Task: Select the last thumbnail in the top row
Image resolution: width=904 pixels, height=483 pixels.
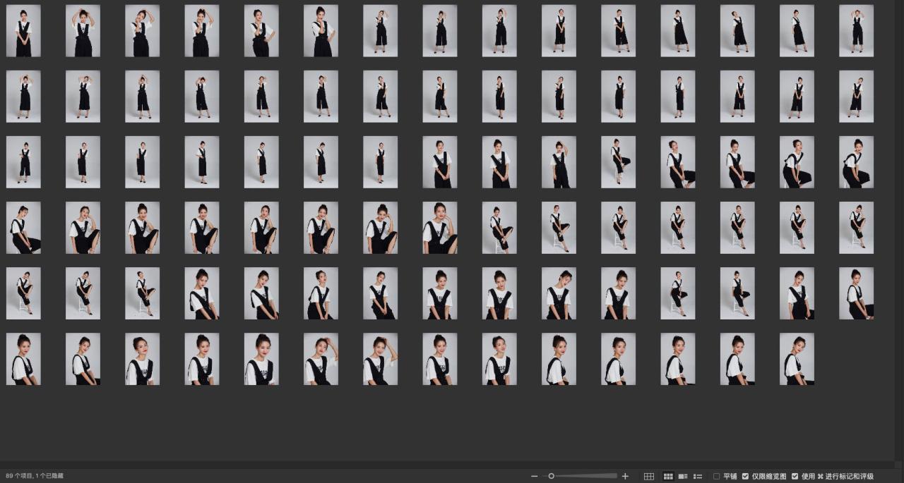Action: point(856,31)
